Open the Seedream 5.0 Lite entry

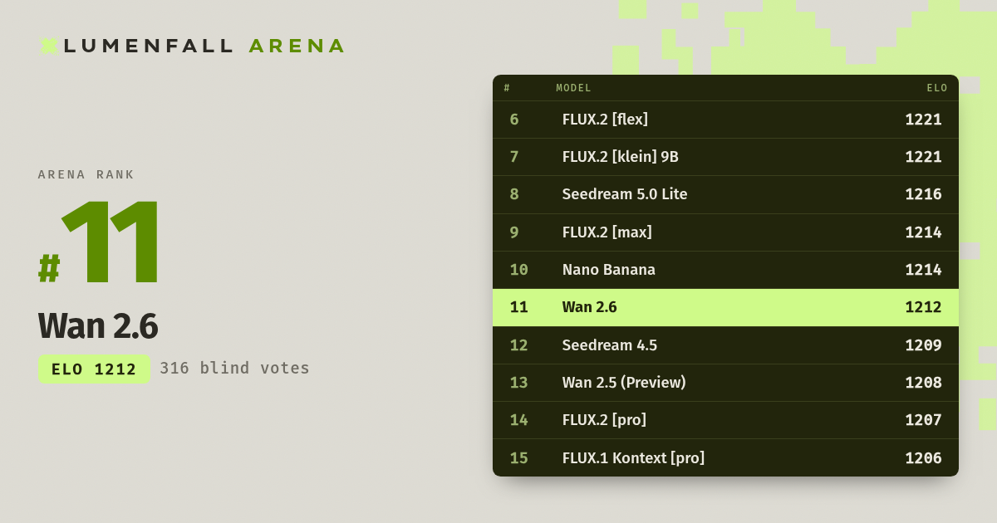click(725, 194)
